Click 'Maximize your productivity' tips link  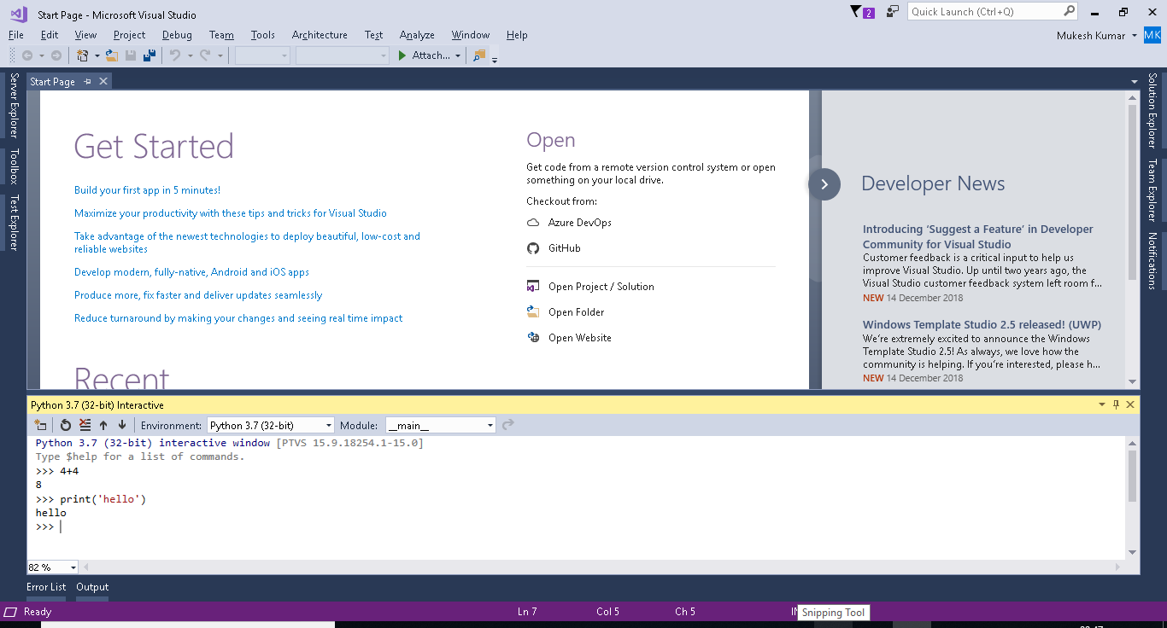(231, 213)
